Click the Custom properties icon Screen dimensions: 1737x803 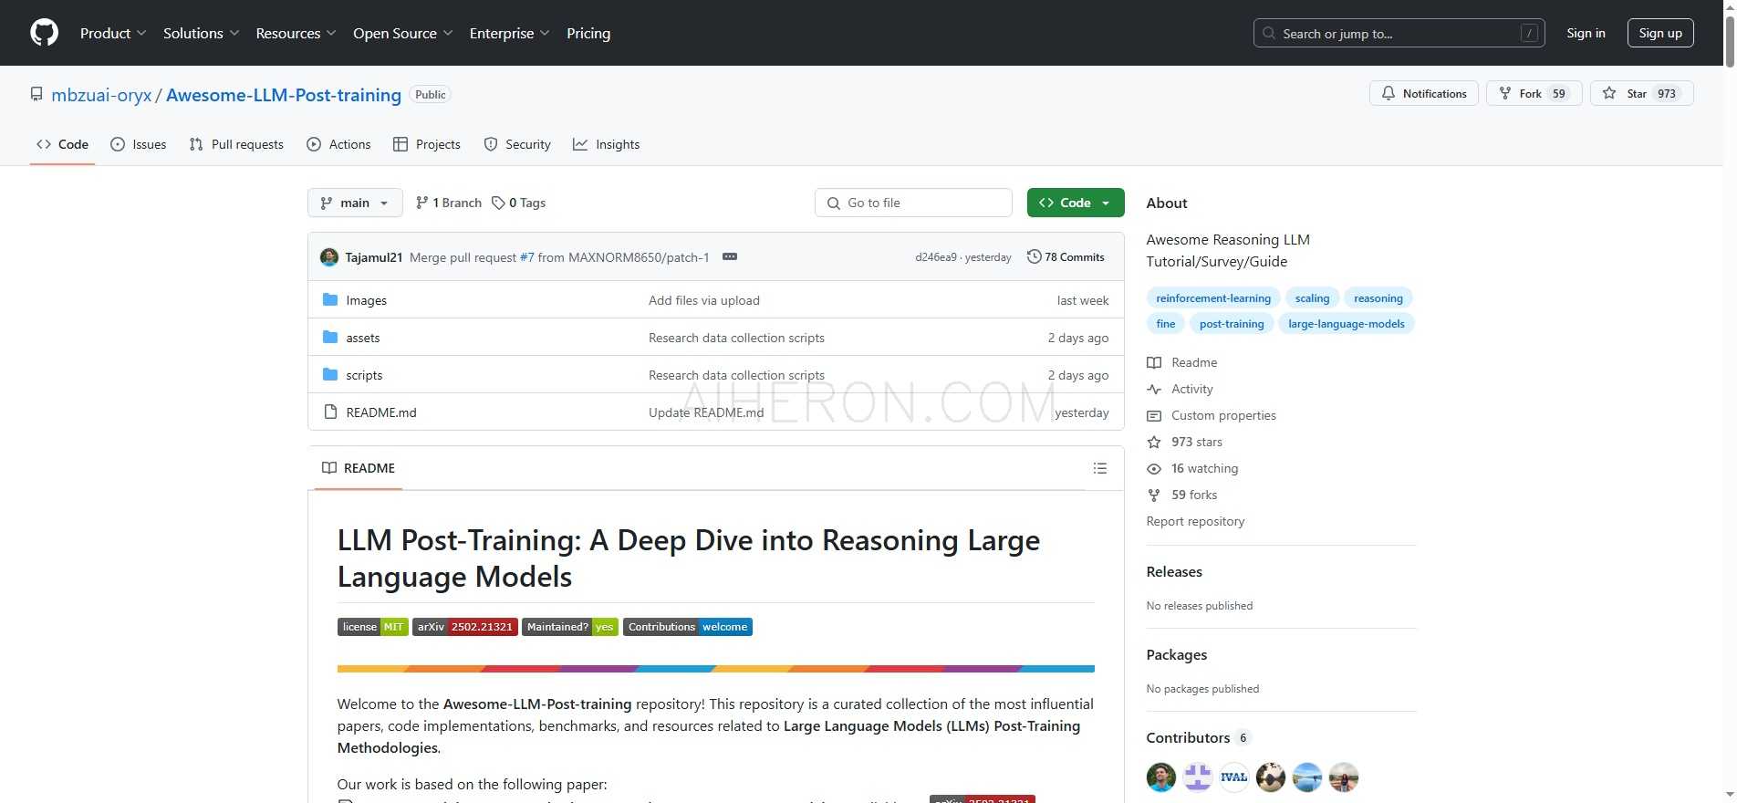point(1154,415)
